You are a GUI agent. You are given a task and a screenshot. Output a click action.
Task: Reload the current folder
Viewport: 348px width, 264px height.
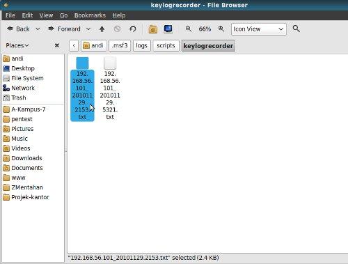tap(133, 29)
